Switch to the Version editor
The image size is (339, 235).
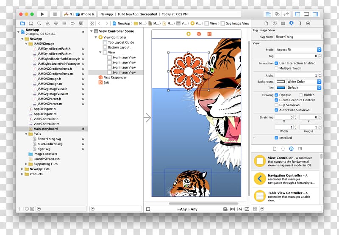pyautogui.click(x=286, y=14)
